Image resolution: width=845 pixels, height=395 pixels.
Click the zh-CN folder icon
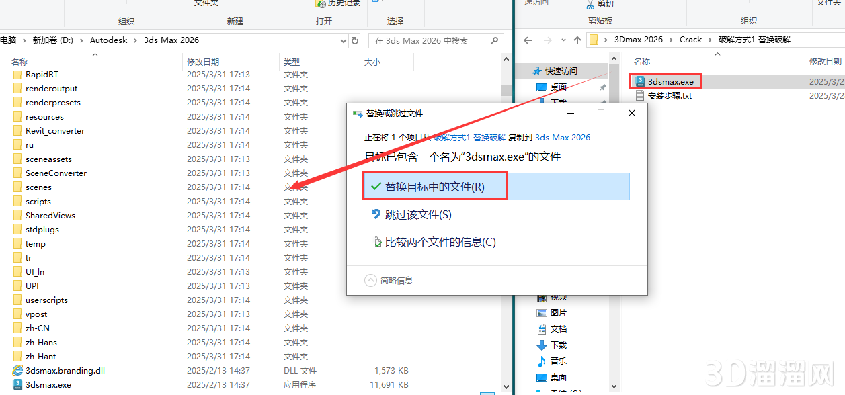[x=17, y=328]
